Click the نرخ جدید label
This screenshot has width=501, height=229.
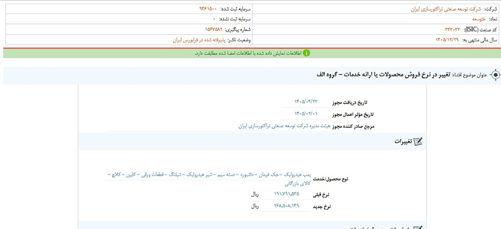click(322, 207)
